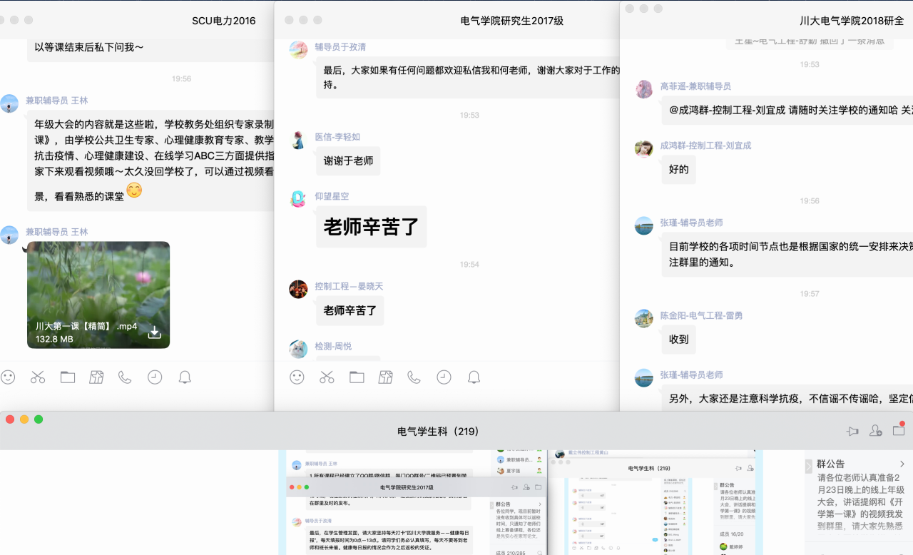
Task: Click the @成鸿群-控制工程-刘宜成 mention
Action: click(727, 111)
